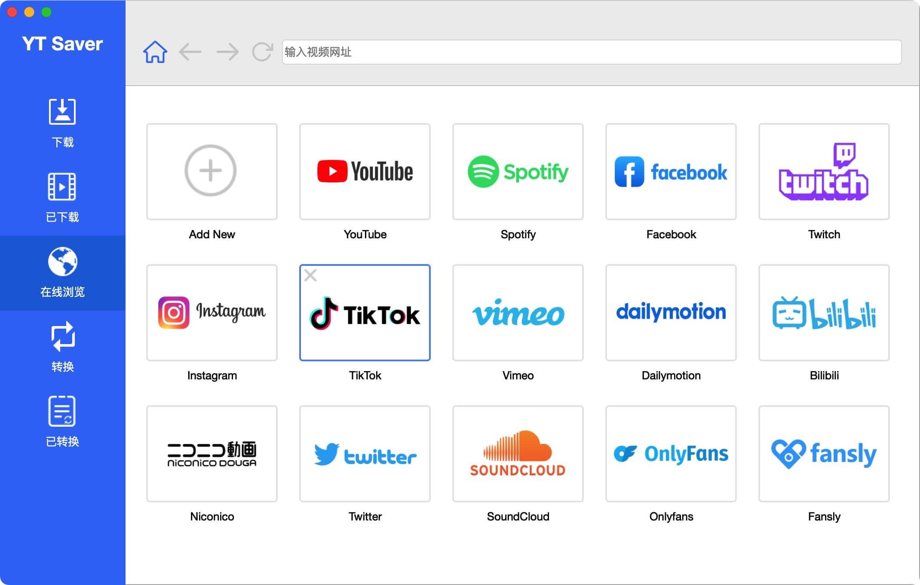920x585 pixels.
Task: Click the 已下载 sidebar label
Action: [x=62, y=217]
